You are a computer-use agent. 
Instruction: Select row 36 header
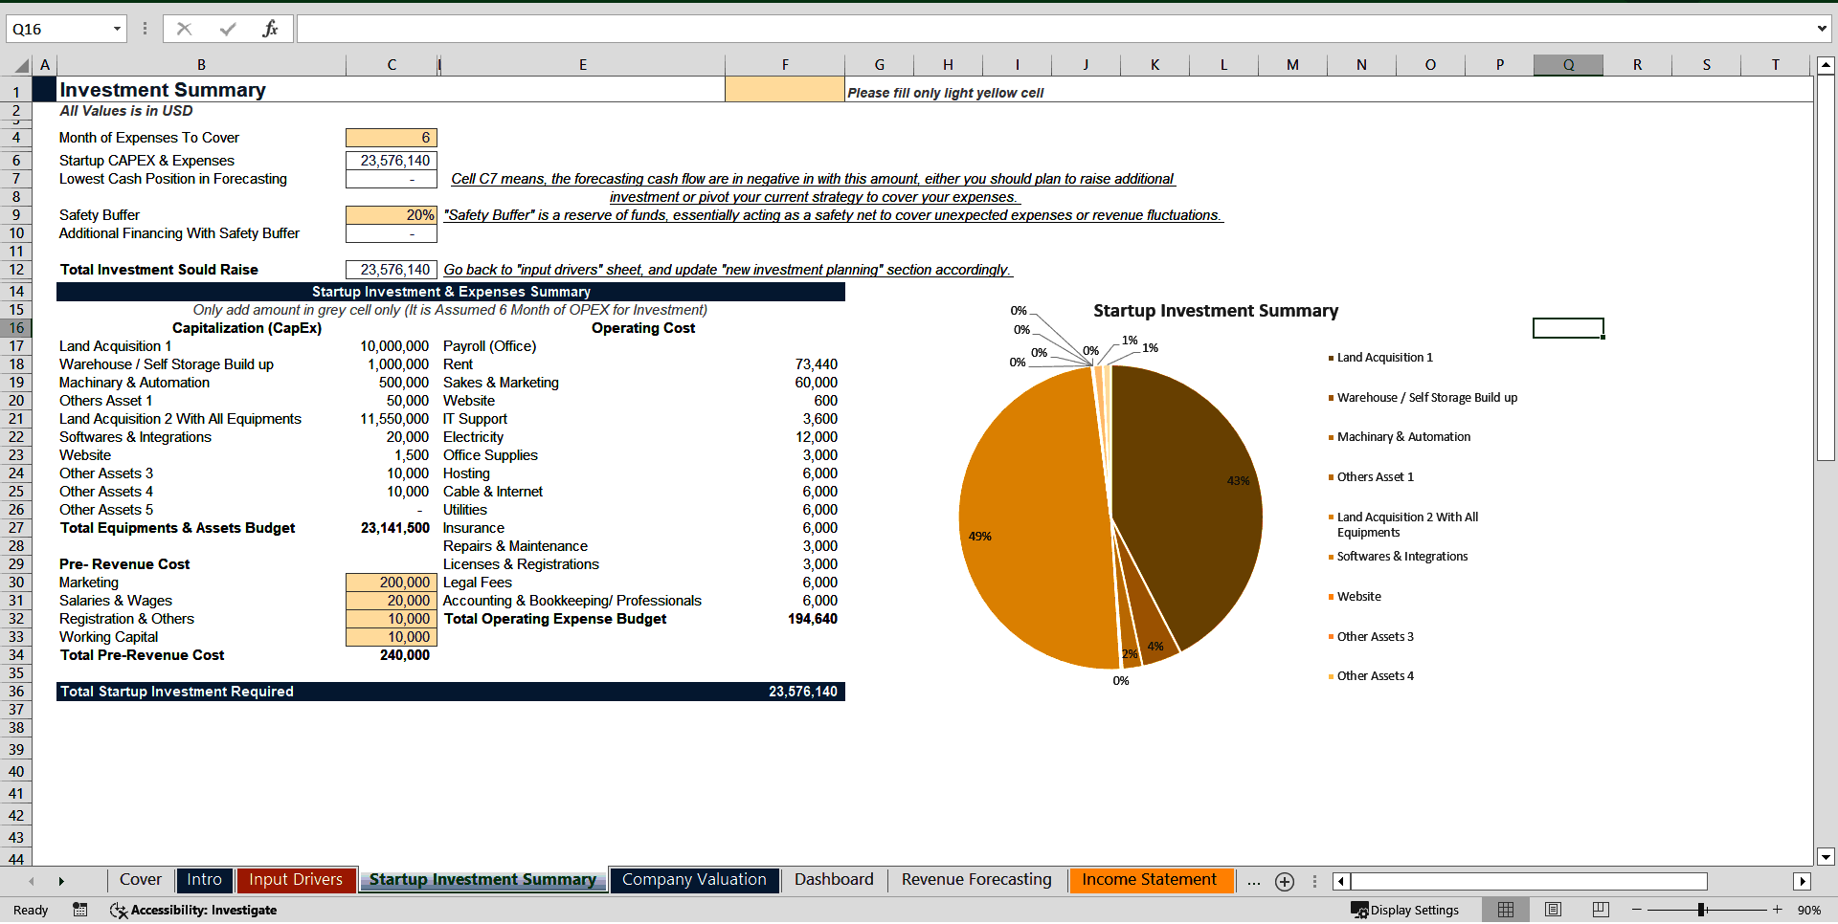coord(16,692)
